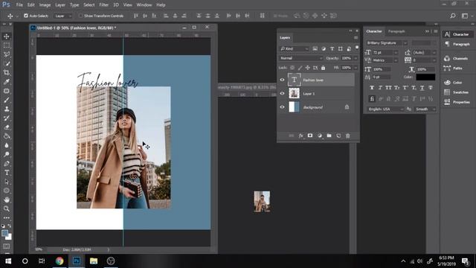Filter layers by type layers
476x268 pixels.
[x=332, y=48]
